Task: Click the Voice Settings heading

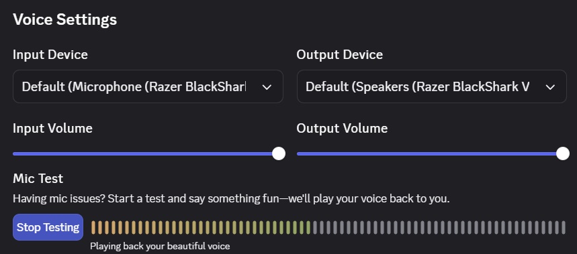Action: click(x=64, y=19)
